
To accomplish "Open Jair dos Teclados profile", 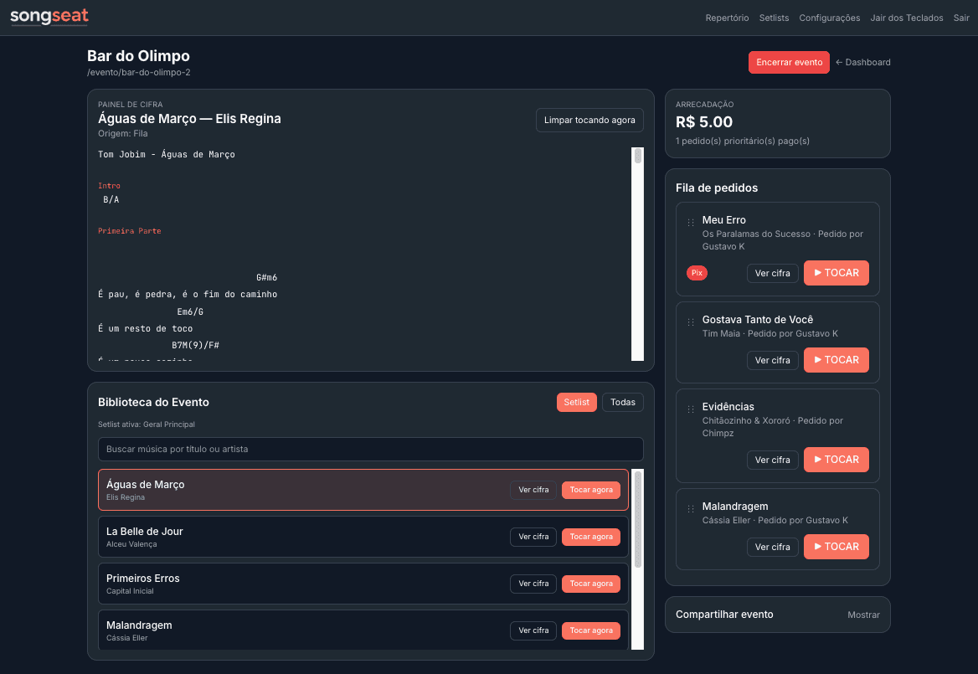I will pos(906,18).
